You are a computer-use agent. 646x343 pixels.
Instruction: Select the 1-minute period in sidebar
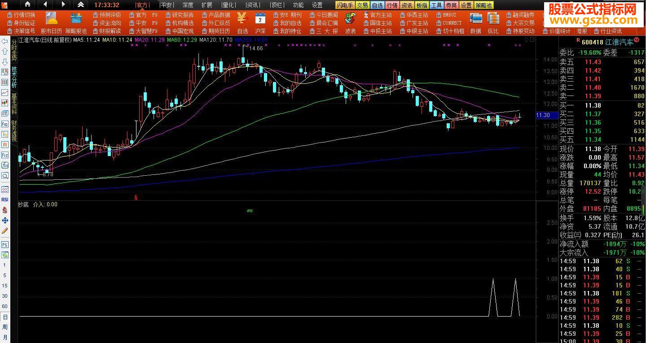pos(5,266)
